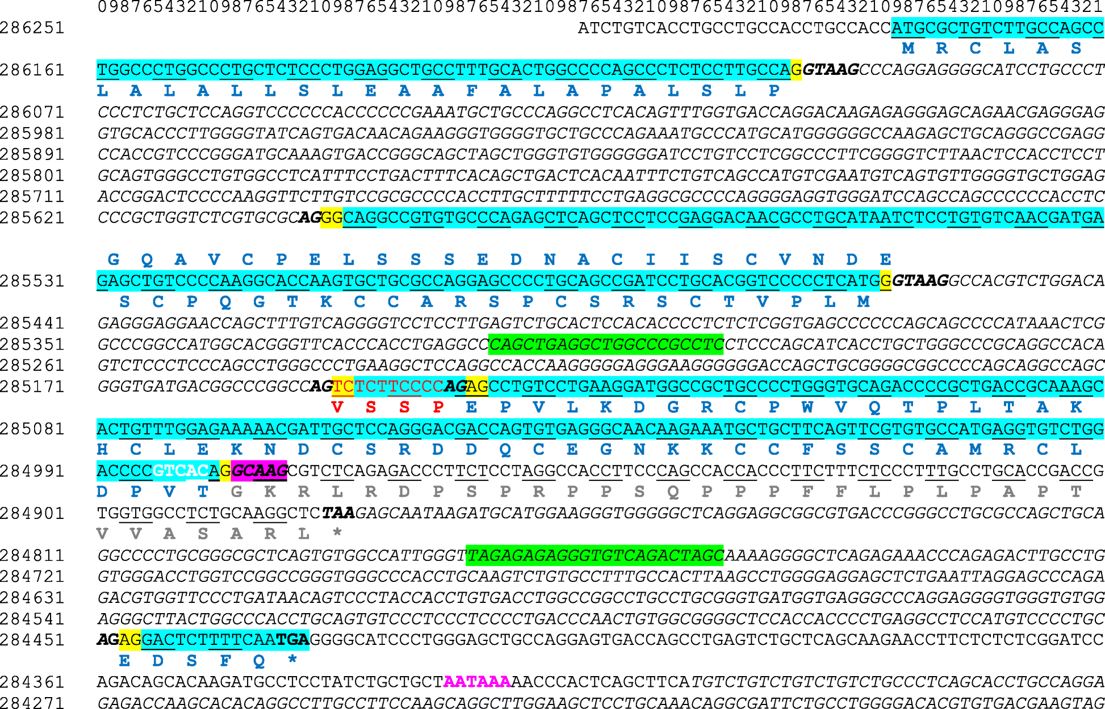Viewport: 1105px width, 709px height.
Task: Click the bold AG acceptor on line 285621
Action: pyautogui.click(x=309, y=218)
